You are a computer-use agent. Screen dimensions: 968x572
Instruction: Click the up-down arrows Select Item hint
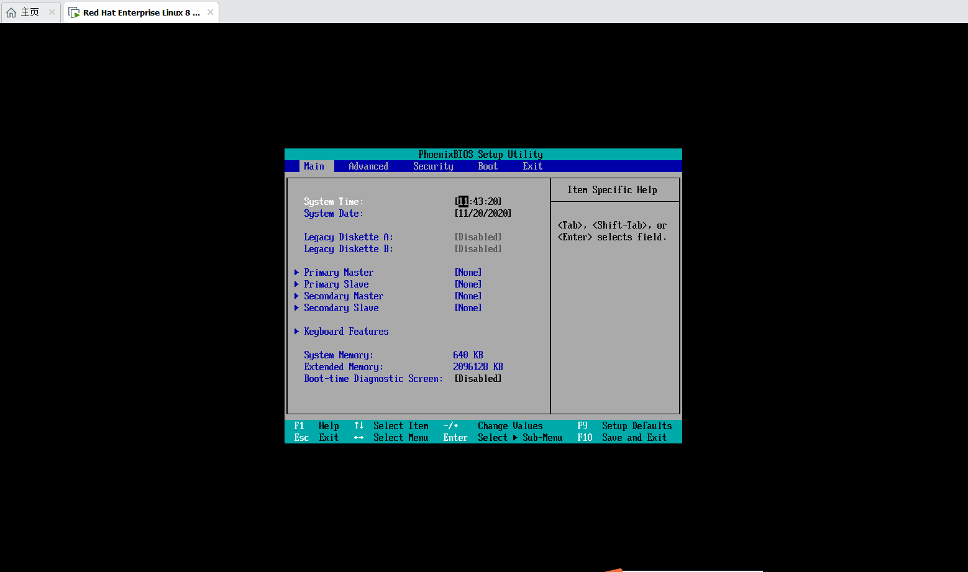391,425
